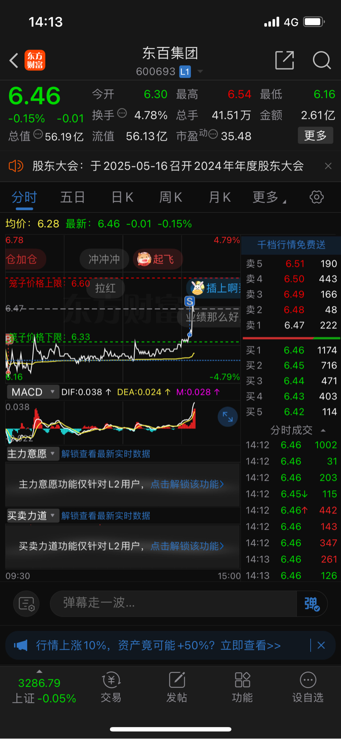Tap the 拉红 danmaku bubble
This screenshot has height=739, width=341.
pos(105,288)
